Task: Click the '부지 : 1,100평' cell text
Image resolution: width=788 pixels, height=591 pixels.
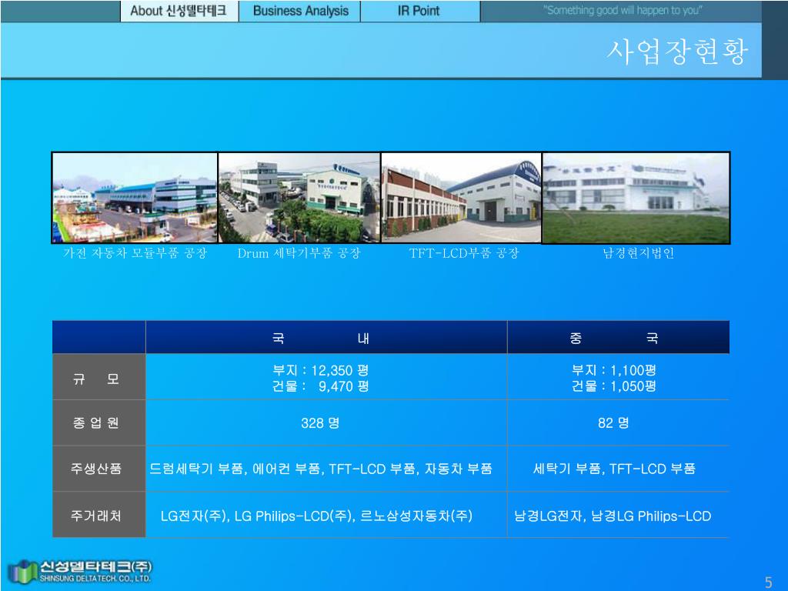Action: click(x=613, y=370)
